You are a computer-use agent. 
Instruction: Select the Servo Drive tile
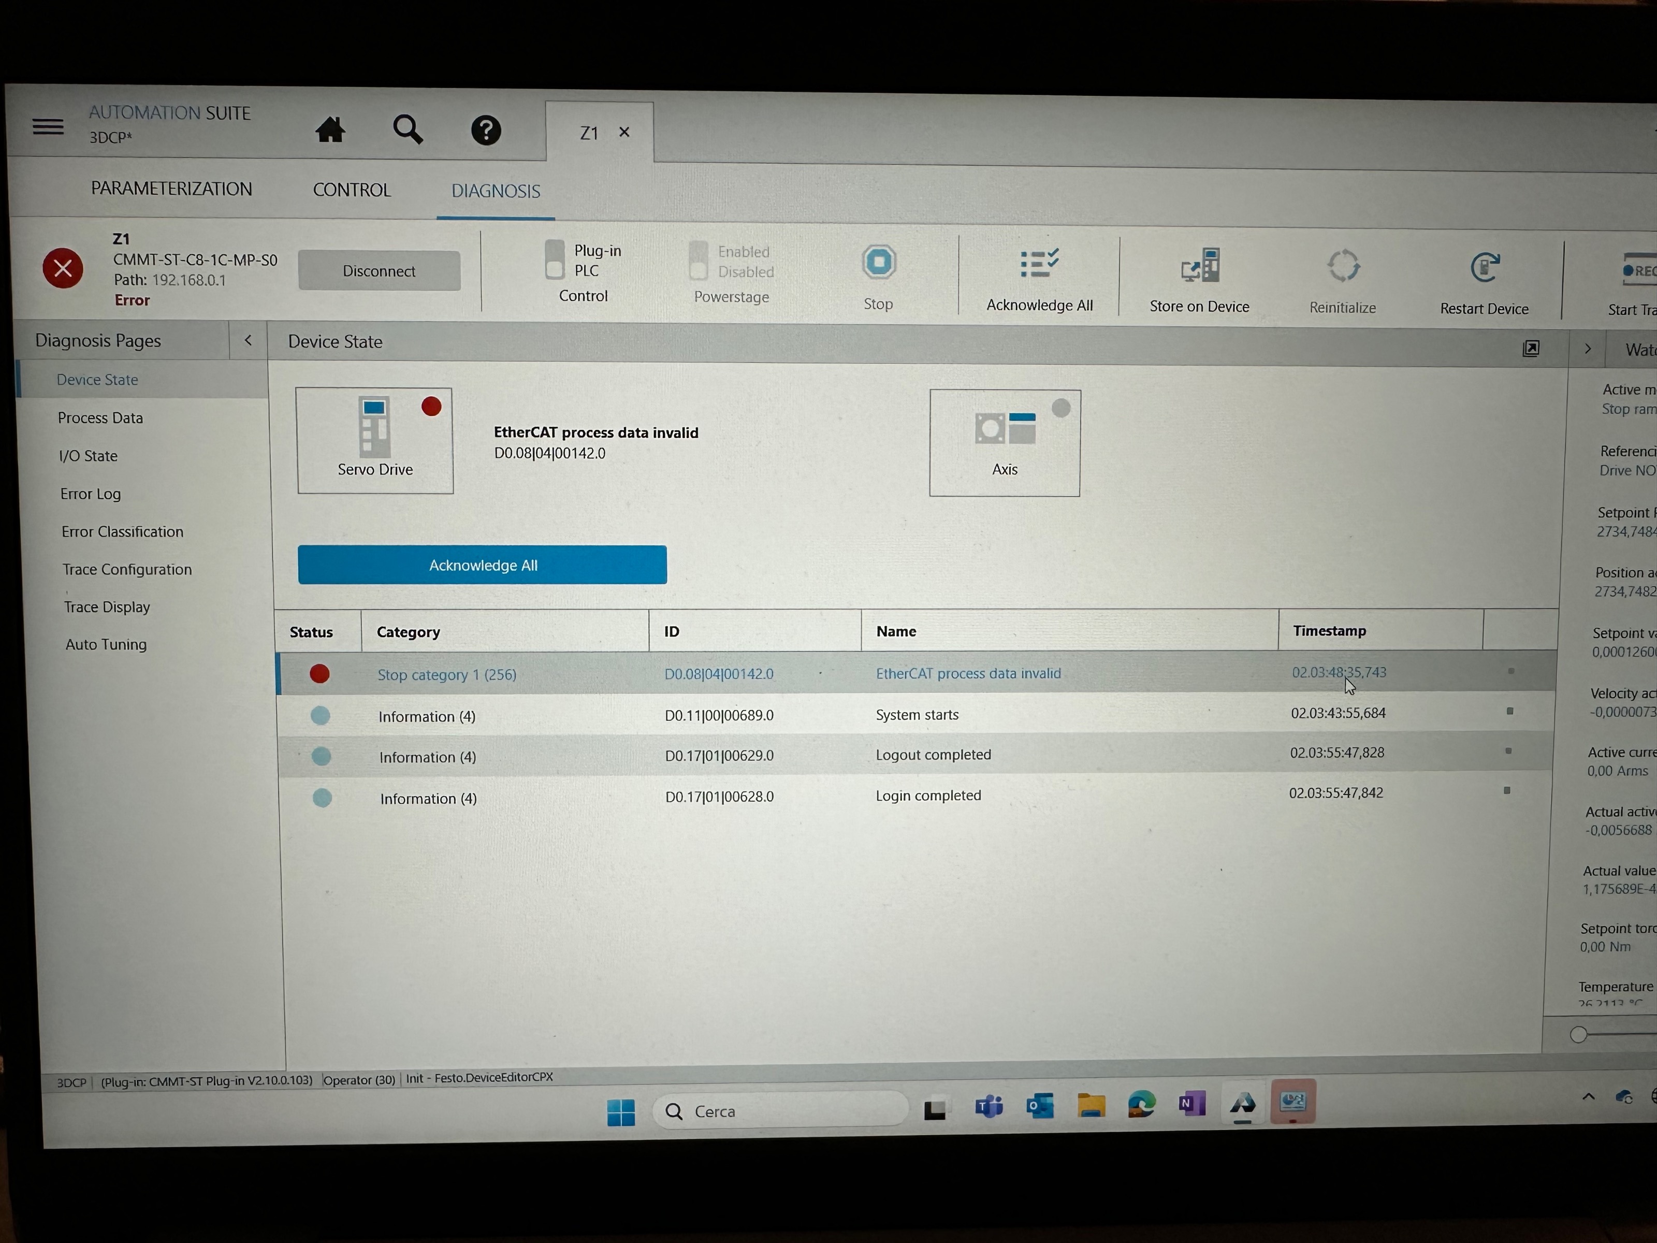click(x=374, y=441)
